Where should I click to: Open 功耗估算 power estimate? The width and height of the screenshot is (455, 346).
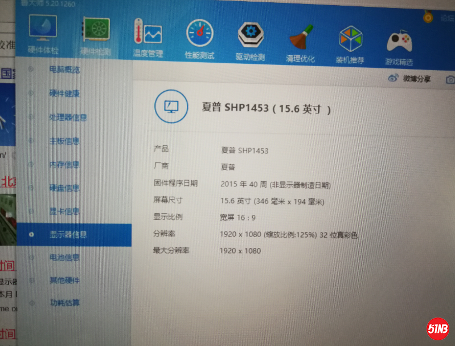click(x=64, y=303)
